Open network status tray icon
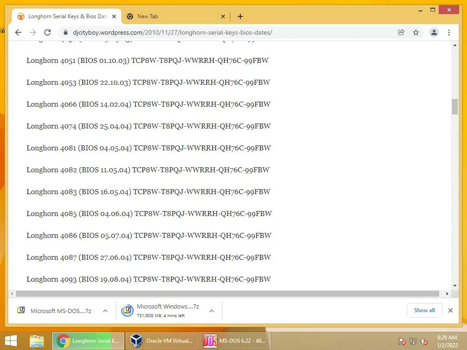Screen dimensions: 467x350 (x=413, y=341)
